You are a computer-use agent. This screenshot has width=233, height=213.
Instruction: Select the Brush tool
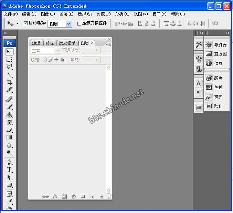coord(10,107)
